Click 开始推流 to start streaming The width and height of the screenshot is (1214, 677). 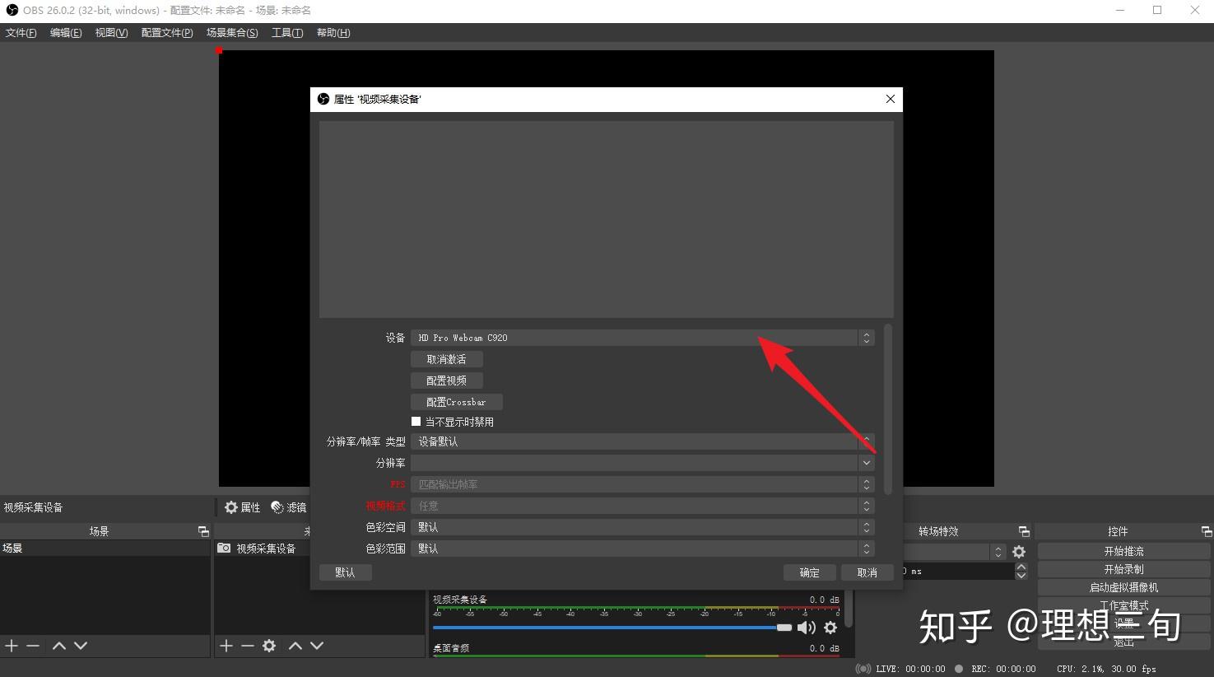click(1124, 551)
